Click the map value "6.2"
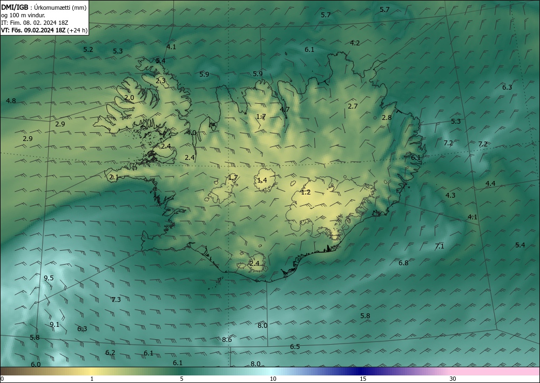This screenshot has height=383, width=540. pyautogui.click(x=110, y=353)
